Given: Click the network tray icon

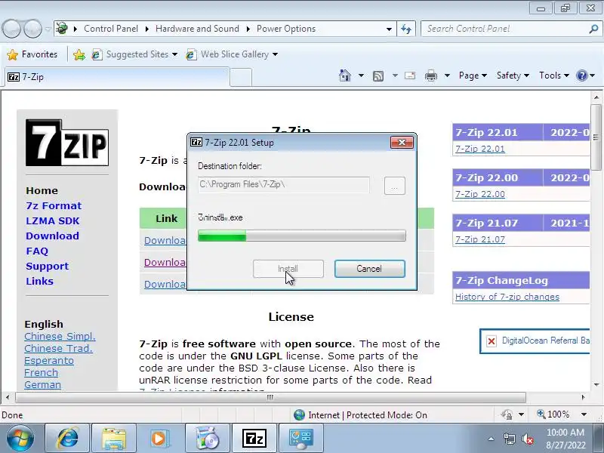Looking at the screenshot, I should [509, 439].
